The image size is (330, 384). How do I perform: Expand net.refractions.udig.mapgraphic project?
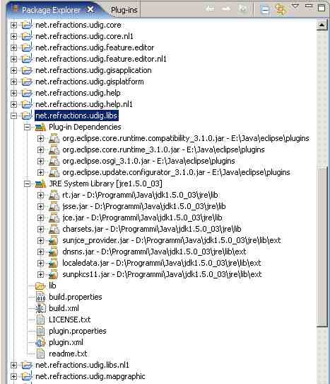14,376
